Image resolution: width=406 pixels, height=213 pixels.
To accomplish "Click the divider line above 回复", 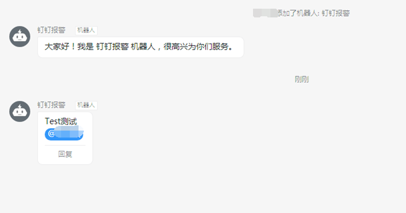I will tap(65, 146).
